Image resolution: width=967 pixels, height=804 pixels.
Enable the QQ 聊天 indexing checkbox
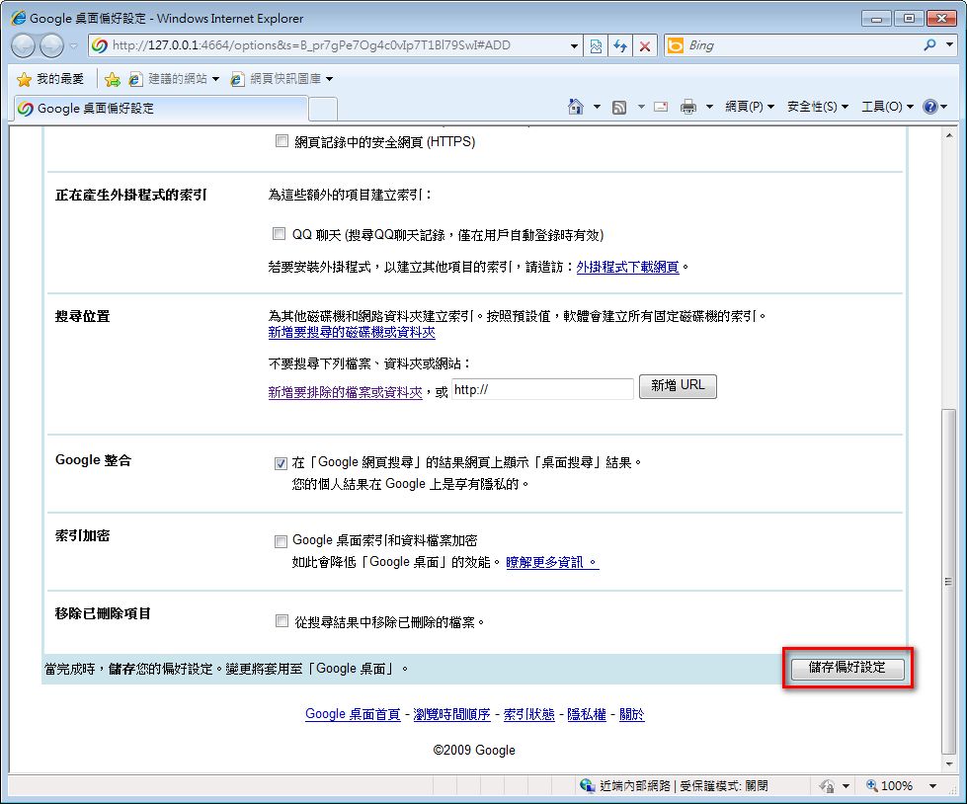(280, 234)
